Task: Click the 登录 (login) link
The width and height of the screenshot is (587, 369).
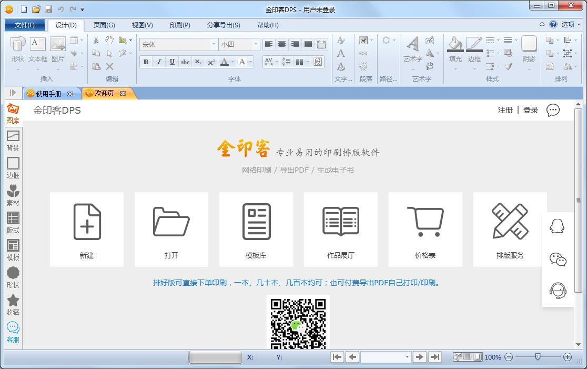Action: [x=530, y=110]
